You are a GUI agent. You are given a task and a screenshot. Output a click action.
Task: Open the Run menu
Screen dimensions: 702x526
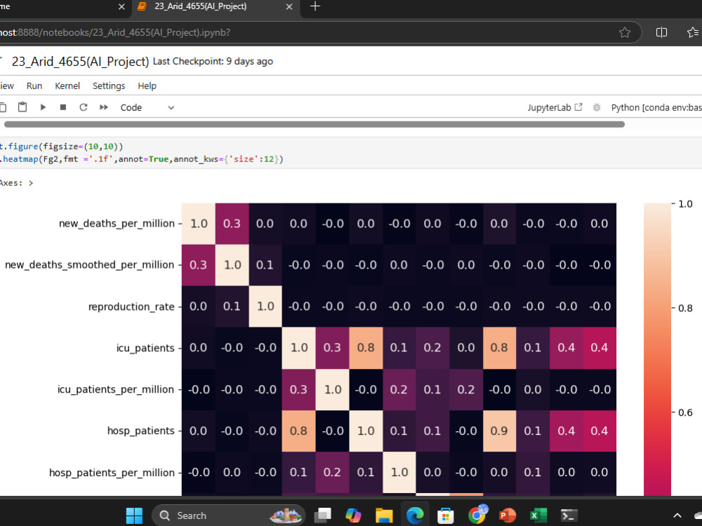pos(34,86)
